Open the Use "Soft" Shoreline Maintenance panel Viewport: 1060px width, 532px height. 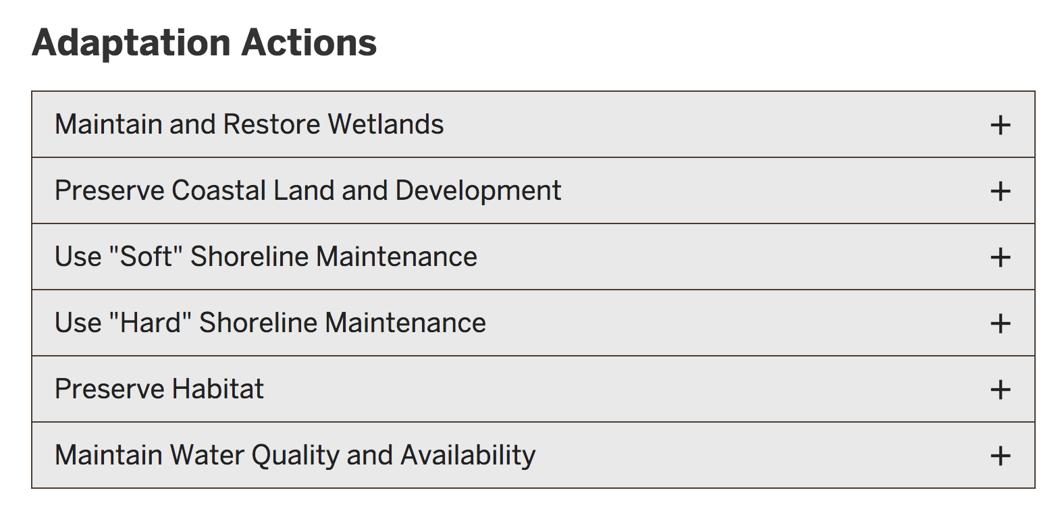533,257
